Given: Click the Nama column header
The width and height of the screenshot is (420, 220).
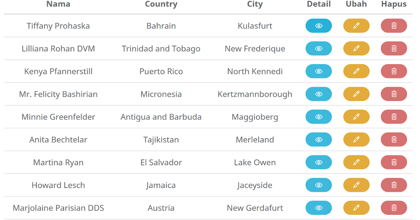Looking at the screenshot, I should pos(58,4).
